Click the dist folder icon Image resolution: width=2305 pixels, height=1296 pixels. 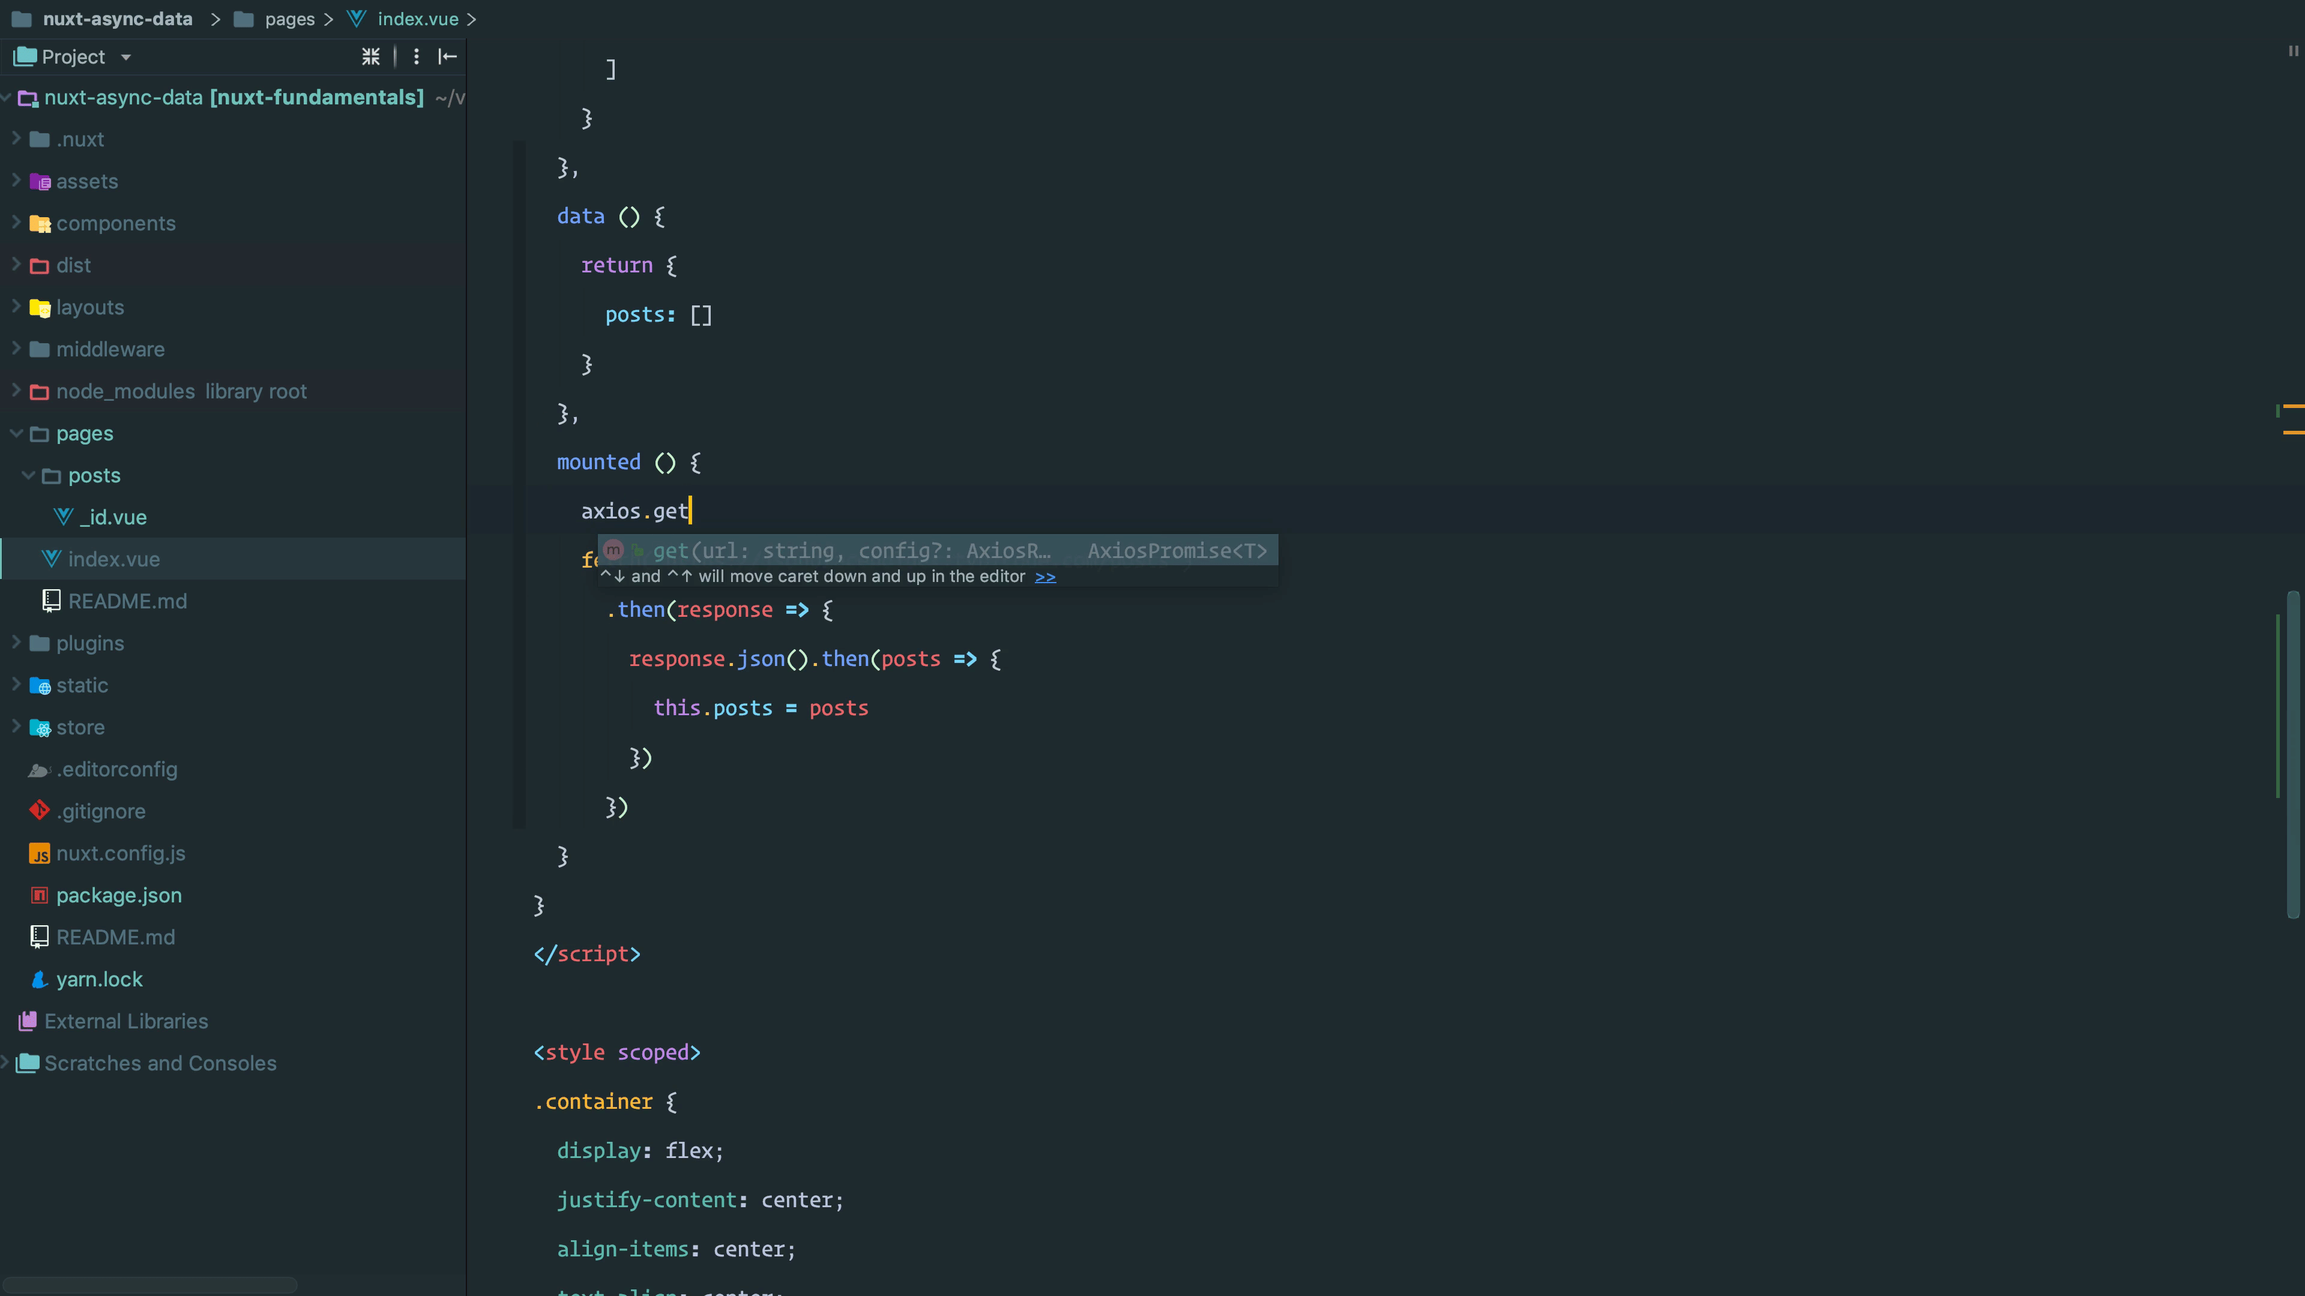coord(40,266)
